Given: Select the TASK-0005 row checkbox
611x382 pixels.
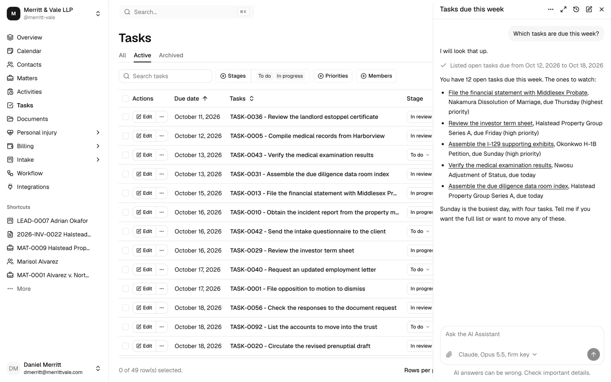Looking at the screenshot, I should pyautogui.click(x=126, y=136).
